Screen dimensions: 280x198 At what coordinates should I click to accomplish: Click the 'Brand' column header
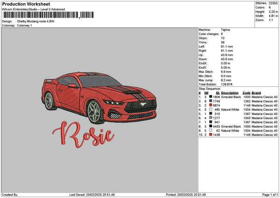256,93
